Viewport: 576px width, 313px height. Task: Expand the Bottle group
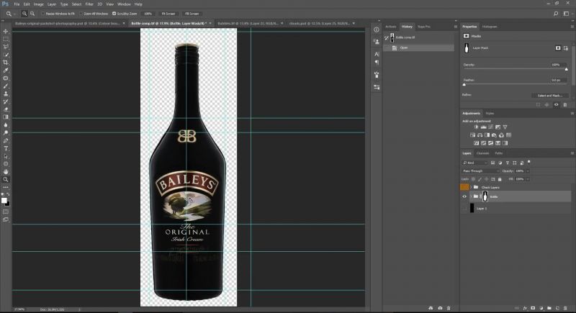tap(471, 196)
